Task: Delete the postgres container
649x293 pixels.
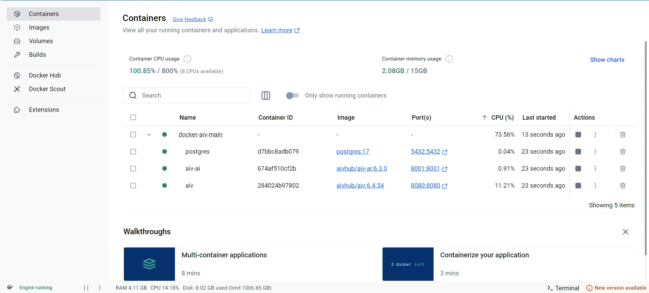Action: (623, 152)
